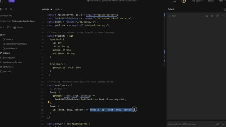Open the Sandbox Info section
The width and height of the screenshot is (226, 127).
pyautogui.click(x=6, y=16)
